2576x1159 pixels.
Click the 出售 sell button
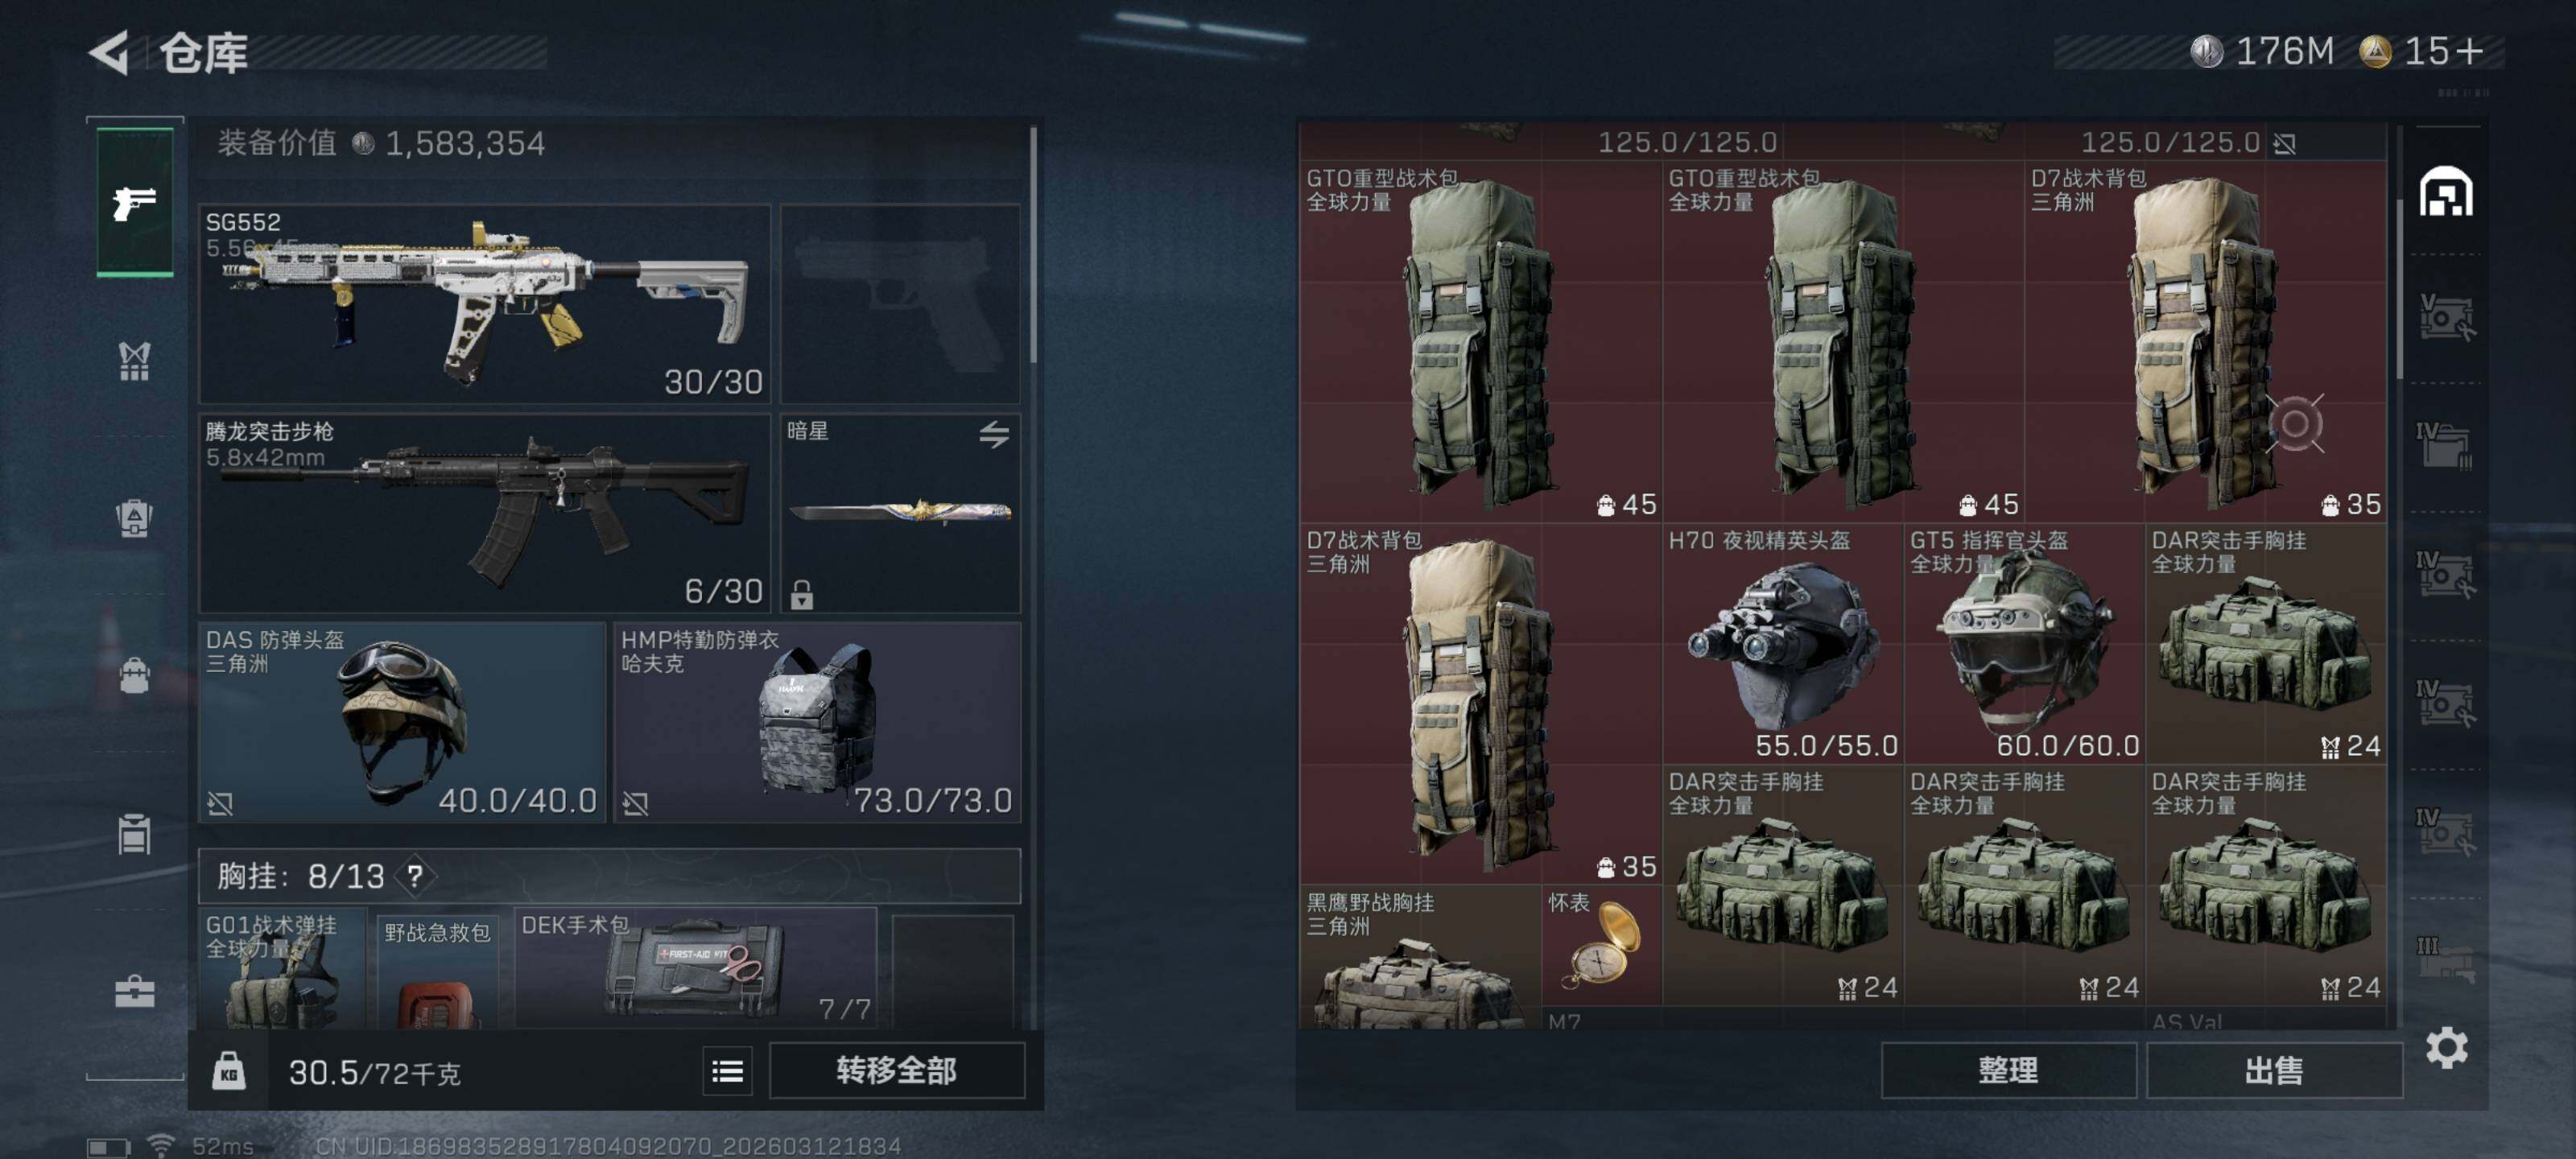tap(2274, 1071)
